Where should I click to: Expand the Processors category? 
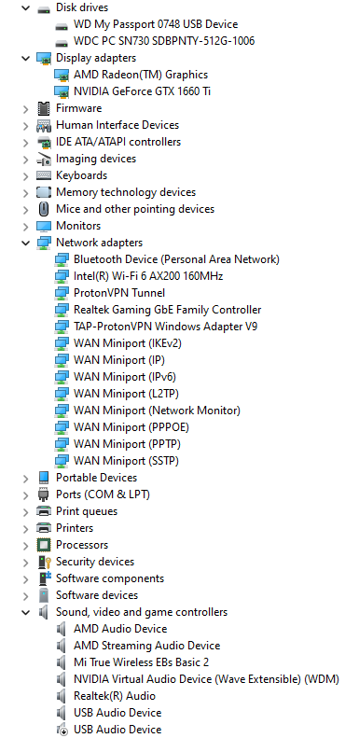25,546
